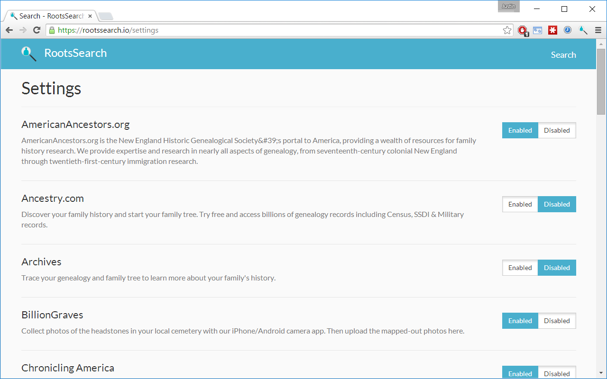The width and height of the screenshot is (607, 379).
Task: Enable AmericanAncestors.org
Action: (520, 130)
